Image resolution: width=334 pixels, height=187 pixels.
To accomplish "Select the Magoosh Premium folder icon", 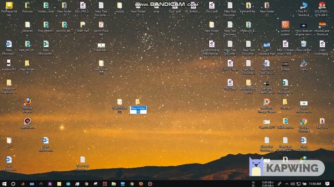I will click(9, 86).
